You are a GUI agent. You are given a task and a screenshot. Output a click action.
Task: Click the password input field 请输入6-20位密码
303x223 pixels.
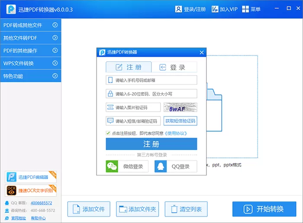tap(151, 94)
